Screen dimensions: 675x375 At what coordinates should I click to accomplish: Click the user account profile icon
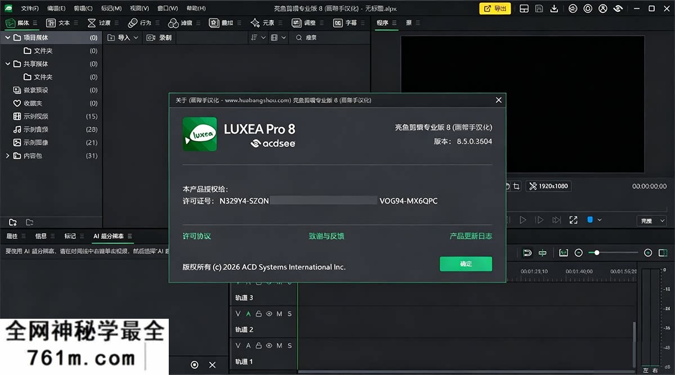point(603,8)
